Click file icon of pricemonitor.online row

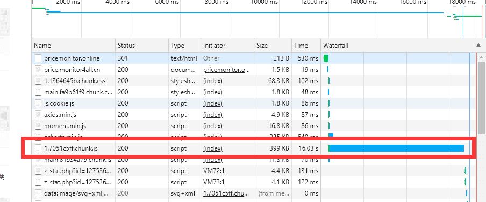click(38, 58)
